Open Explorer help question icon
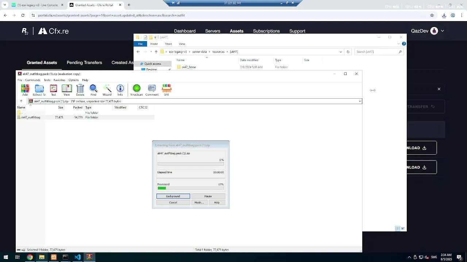Viewport: 467px width, 262px height. [404, 44]
